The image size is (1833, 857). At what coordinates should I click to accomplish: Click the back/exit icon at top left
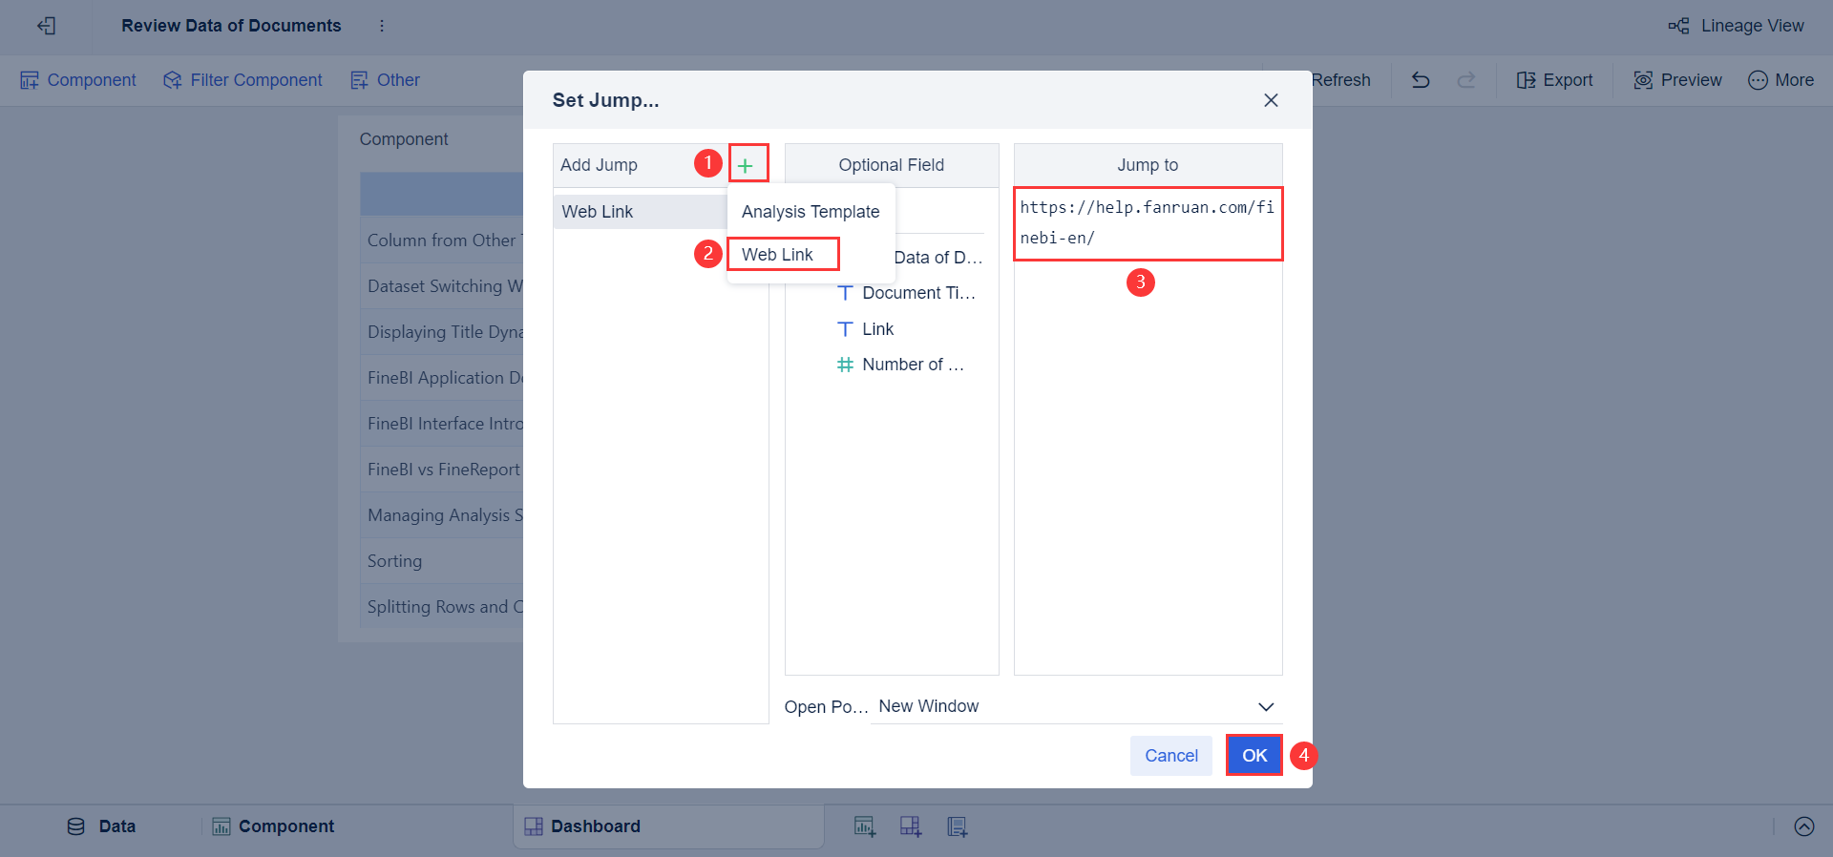[46, 26]
